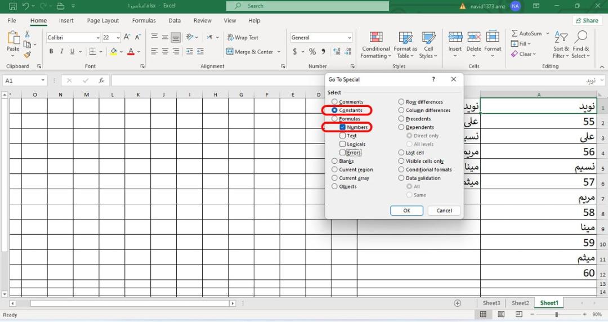This screenshot has width=608, height=322.
Task: Click the Format cells icon
Action: coord(493,37)
